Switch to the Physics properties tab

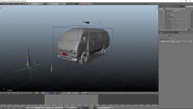(181, 32)
